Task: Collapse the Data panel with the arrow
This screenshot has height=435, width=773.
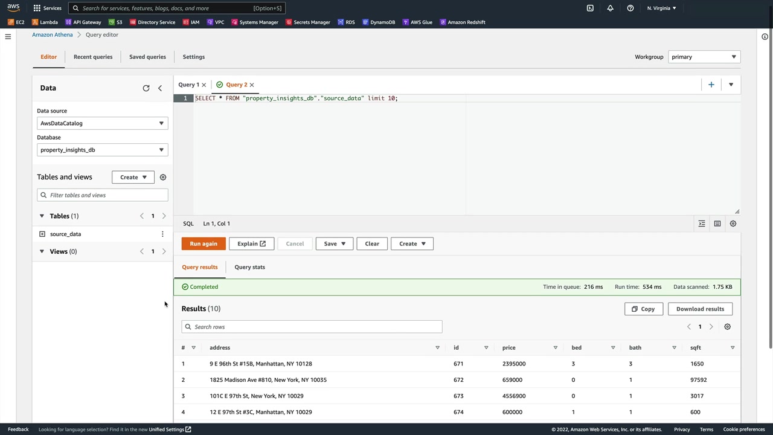Action: pos(160,88)
